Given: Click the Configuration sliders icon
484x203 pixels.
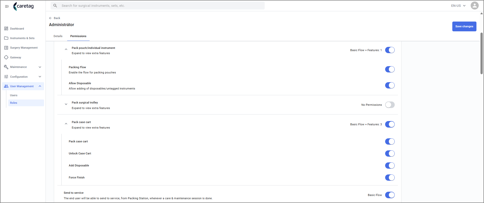Looking at the screenshot, I should click(x=6, y=77).
